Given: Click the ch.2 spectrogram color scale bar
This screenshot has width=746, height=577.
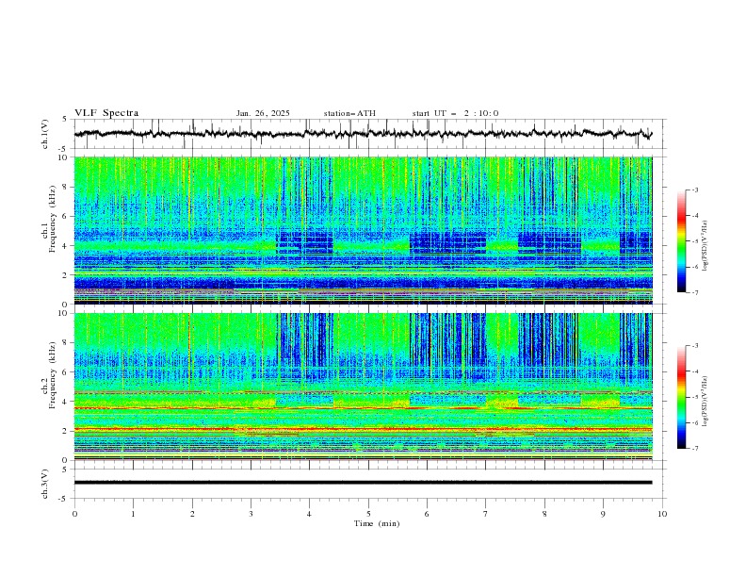Looking at the screenshot, I should [681, 397].
